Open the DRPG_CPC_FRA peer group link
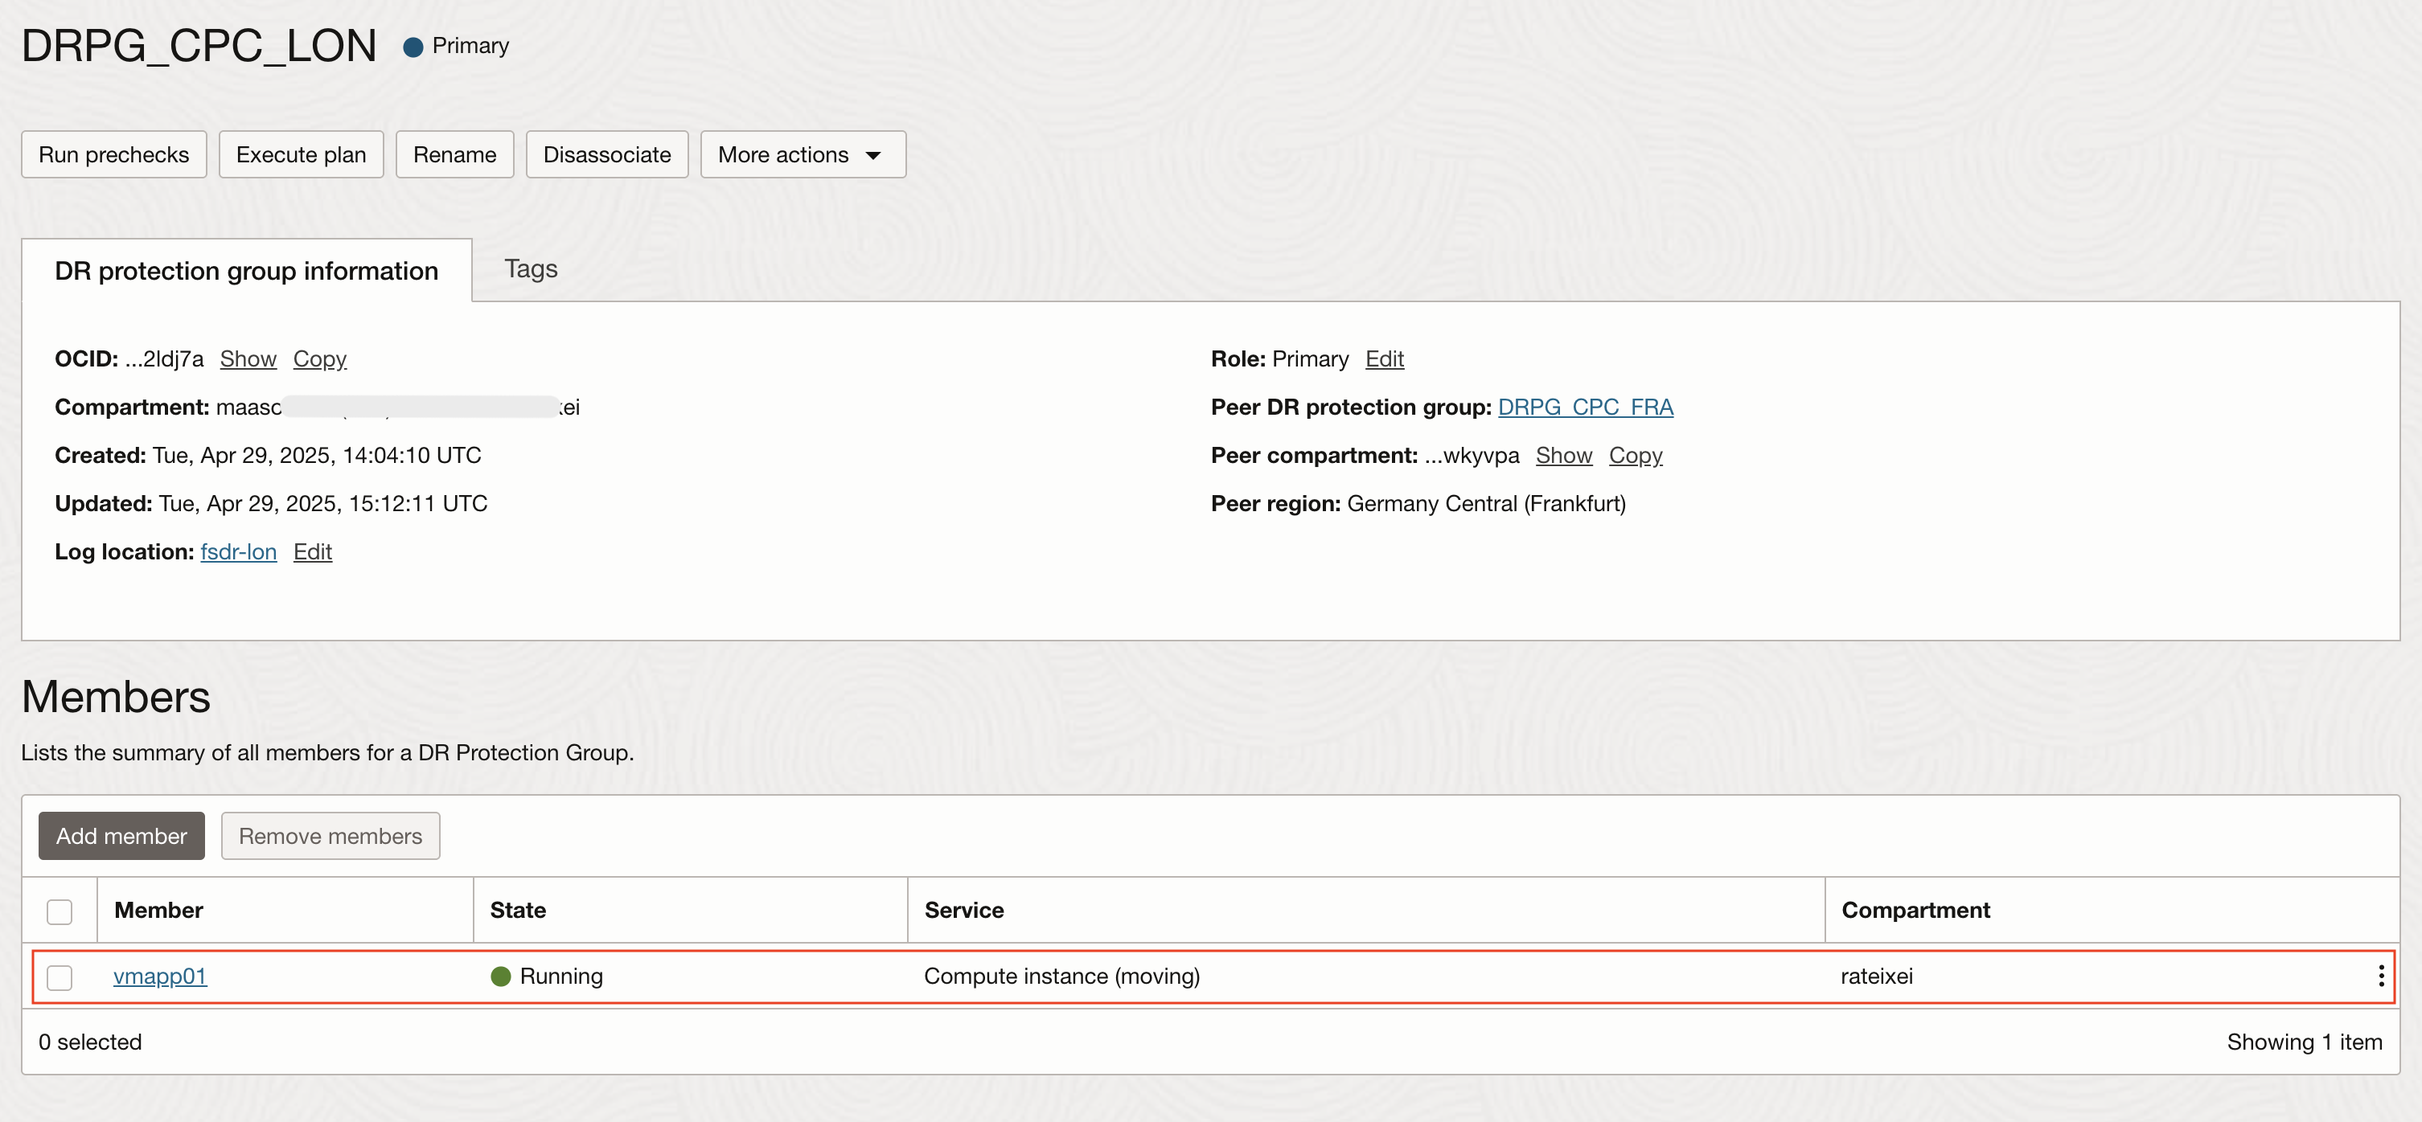This screenshot has height=1122, width=2422. pyautogui.click(x=1584, y=407)
